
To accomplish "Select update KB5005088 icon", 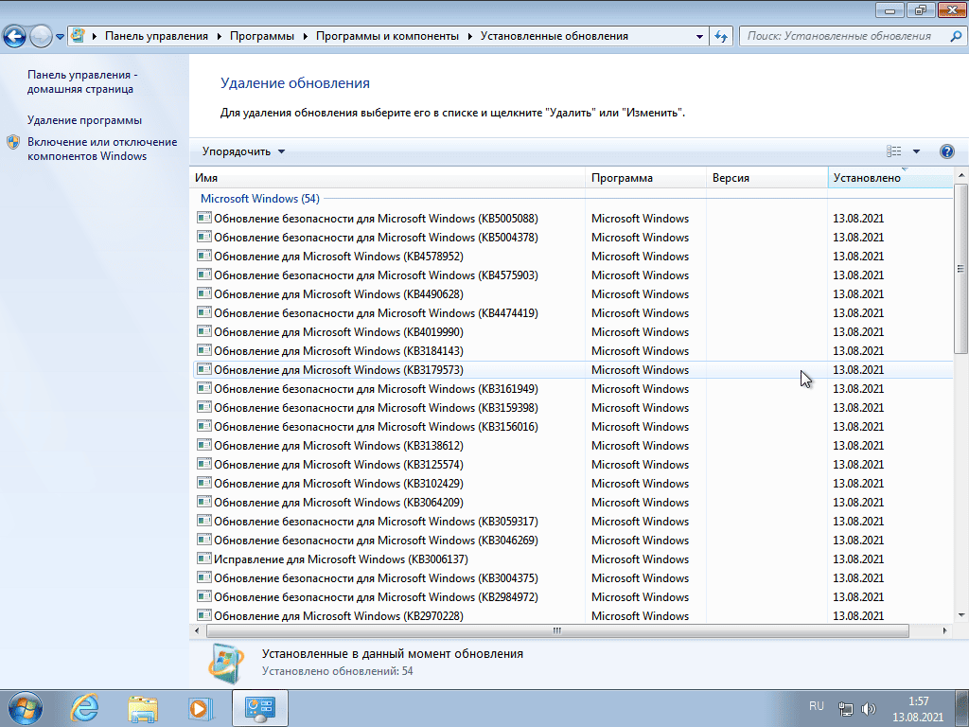I will click(x=204, y=218).
